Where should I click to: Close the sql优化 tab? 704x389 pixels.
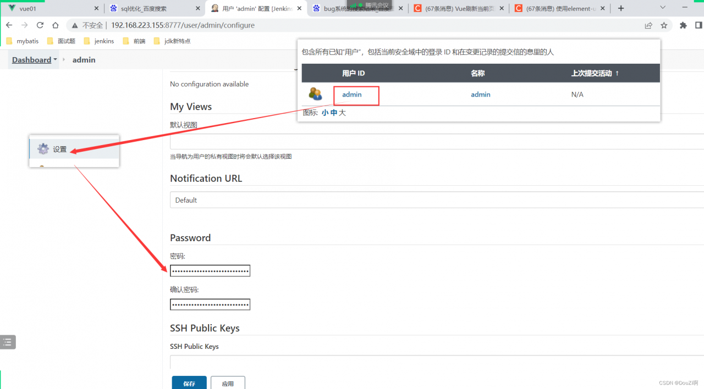point(199,9)
